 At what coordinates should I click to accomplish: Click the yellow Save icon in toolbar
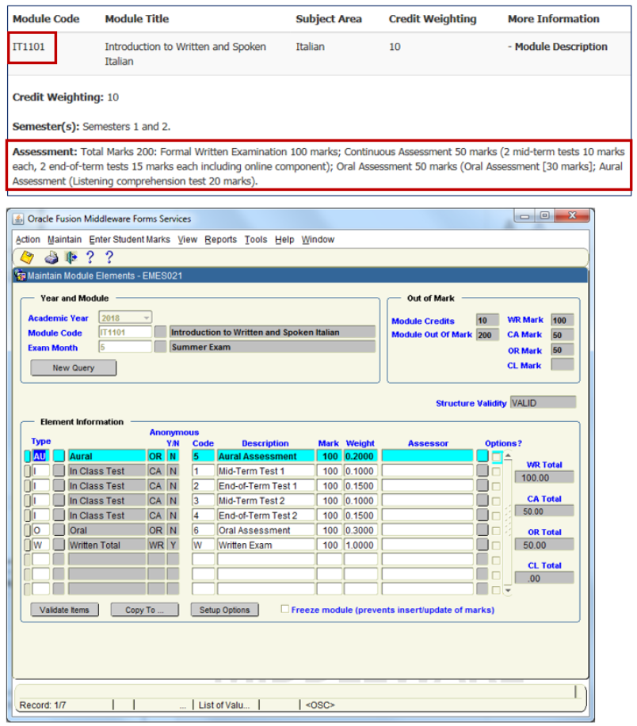click(28, 257)
